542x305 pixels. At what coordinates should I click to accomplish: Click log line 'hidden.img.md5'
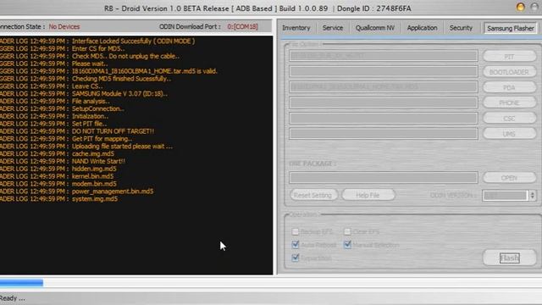click(94, 169)
